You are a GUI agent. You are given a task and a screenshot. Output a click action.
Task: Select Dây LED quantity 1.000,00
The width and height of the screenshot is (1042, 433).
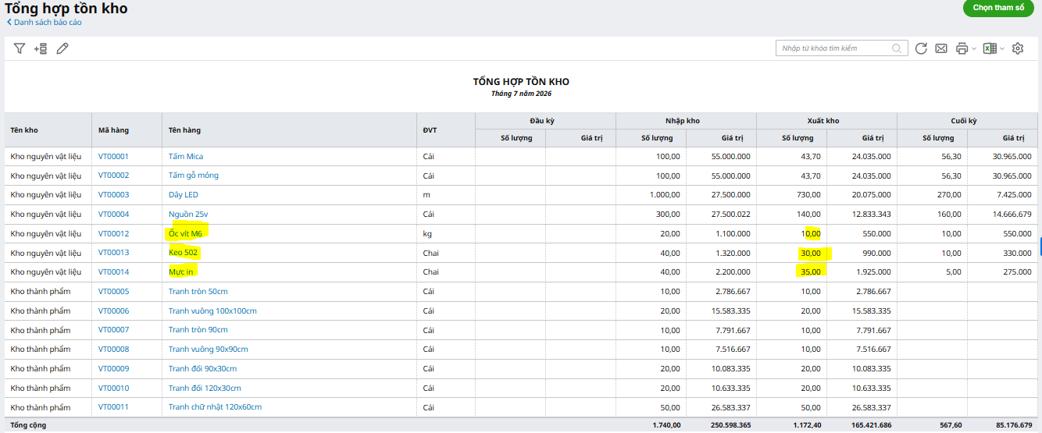click(x=665, y=195)
